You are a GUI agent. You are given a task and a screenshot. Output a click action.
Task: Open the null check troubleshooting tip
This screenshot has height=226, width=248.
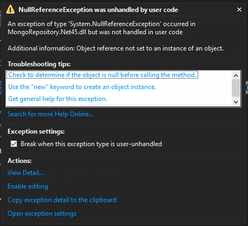(102, 75)
